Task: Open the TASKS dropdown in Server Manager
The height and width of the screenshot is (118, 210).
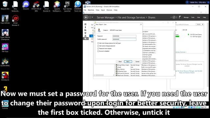Action: (200, 24)
